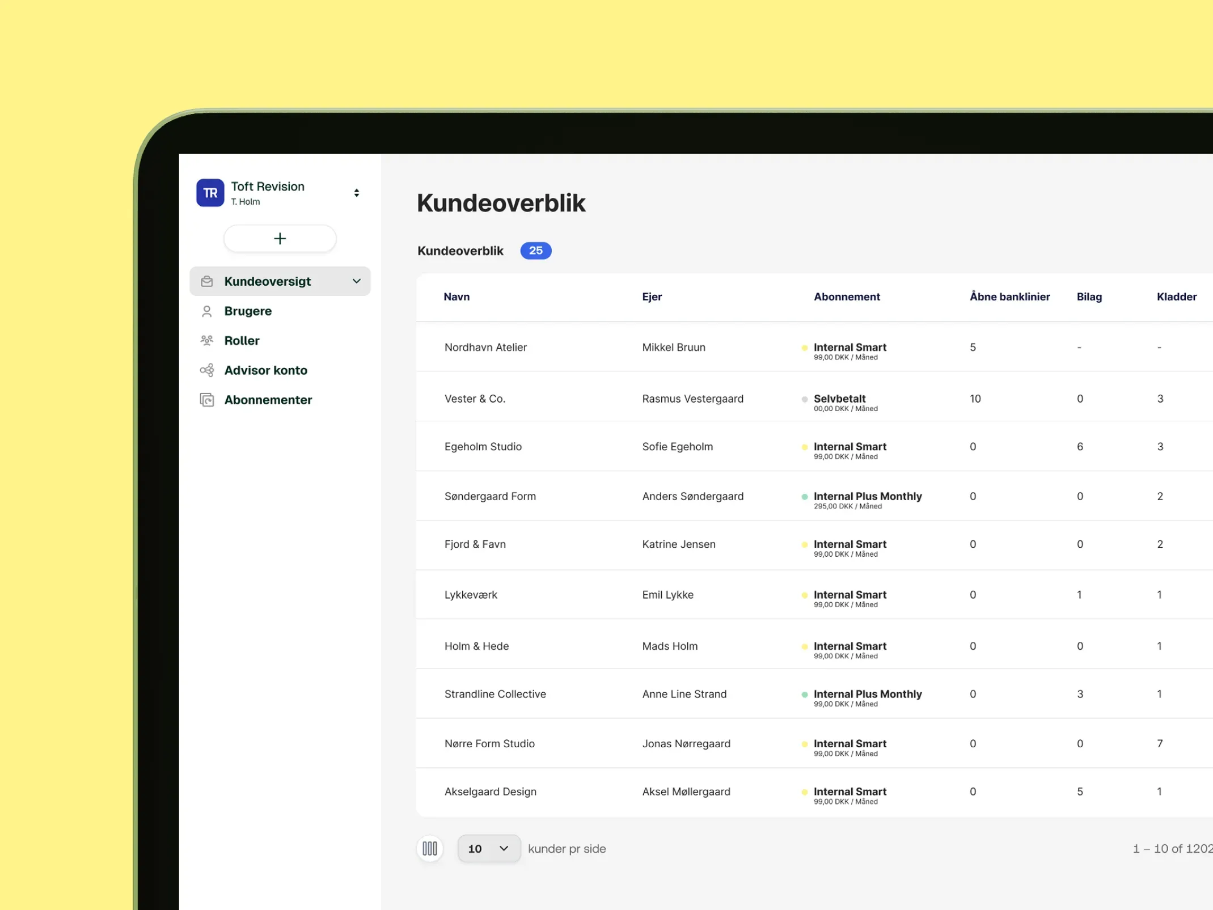Go to Brugere in sidebar
Screen dimensions: 1213x910
(248, 311)
